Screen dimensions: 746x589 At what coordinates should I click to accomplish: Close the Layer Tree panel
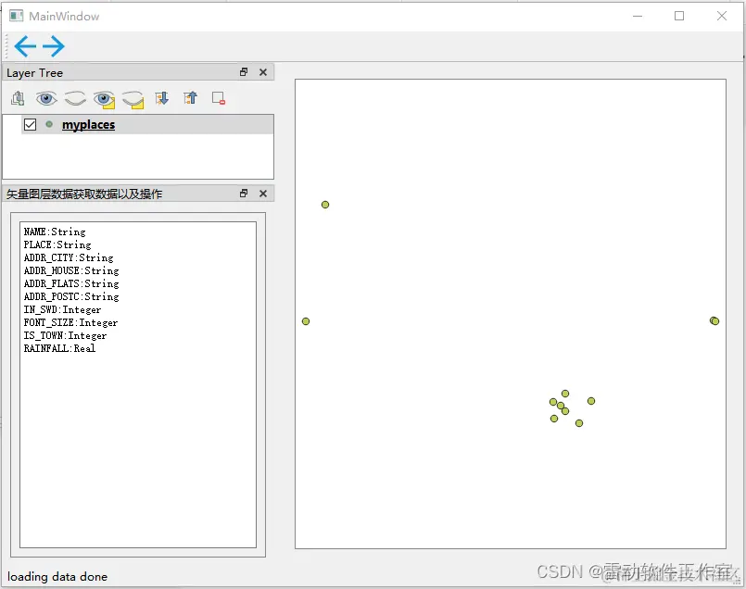(263, 72)
